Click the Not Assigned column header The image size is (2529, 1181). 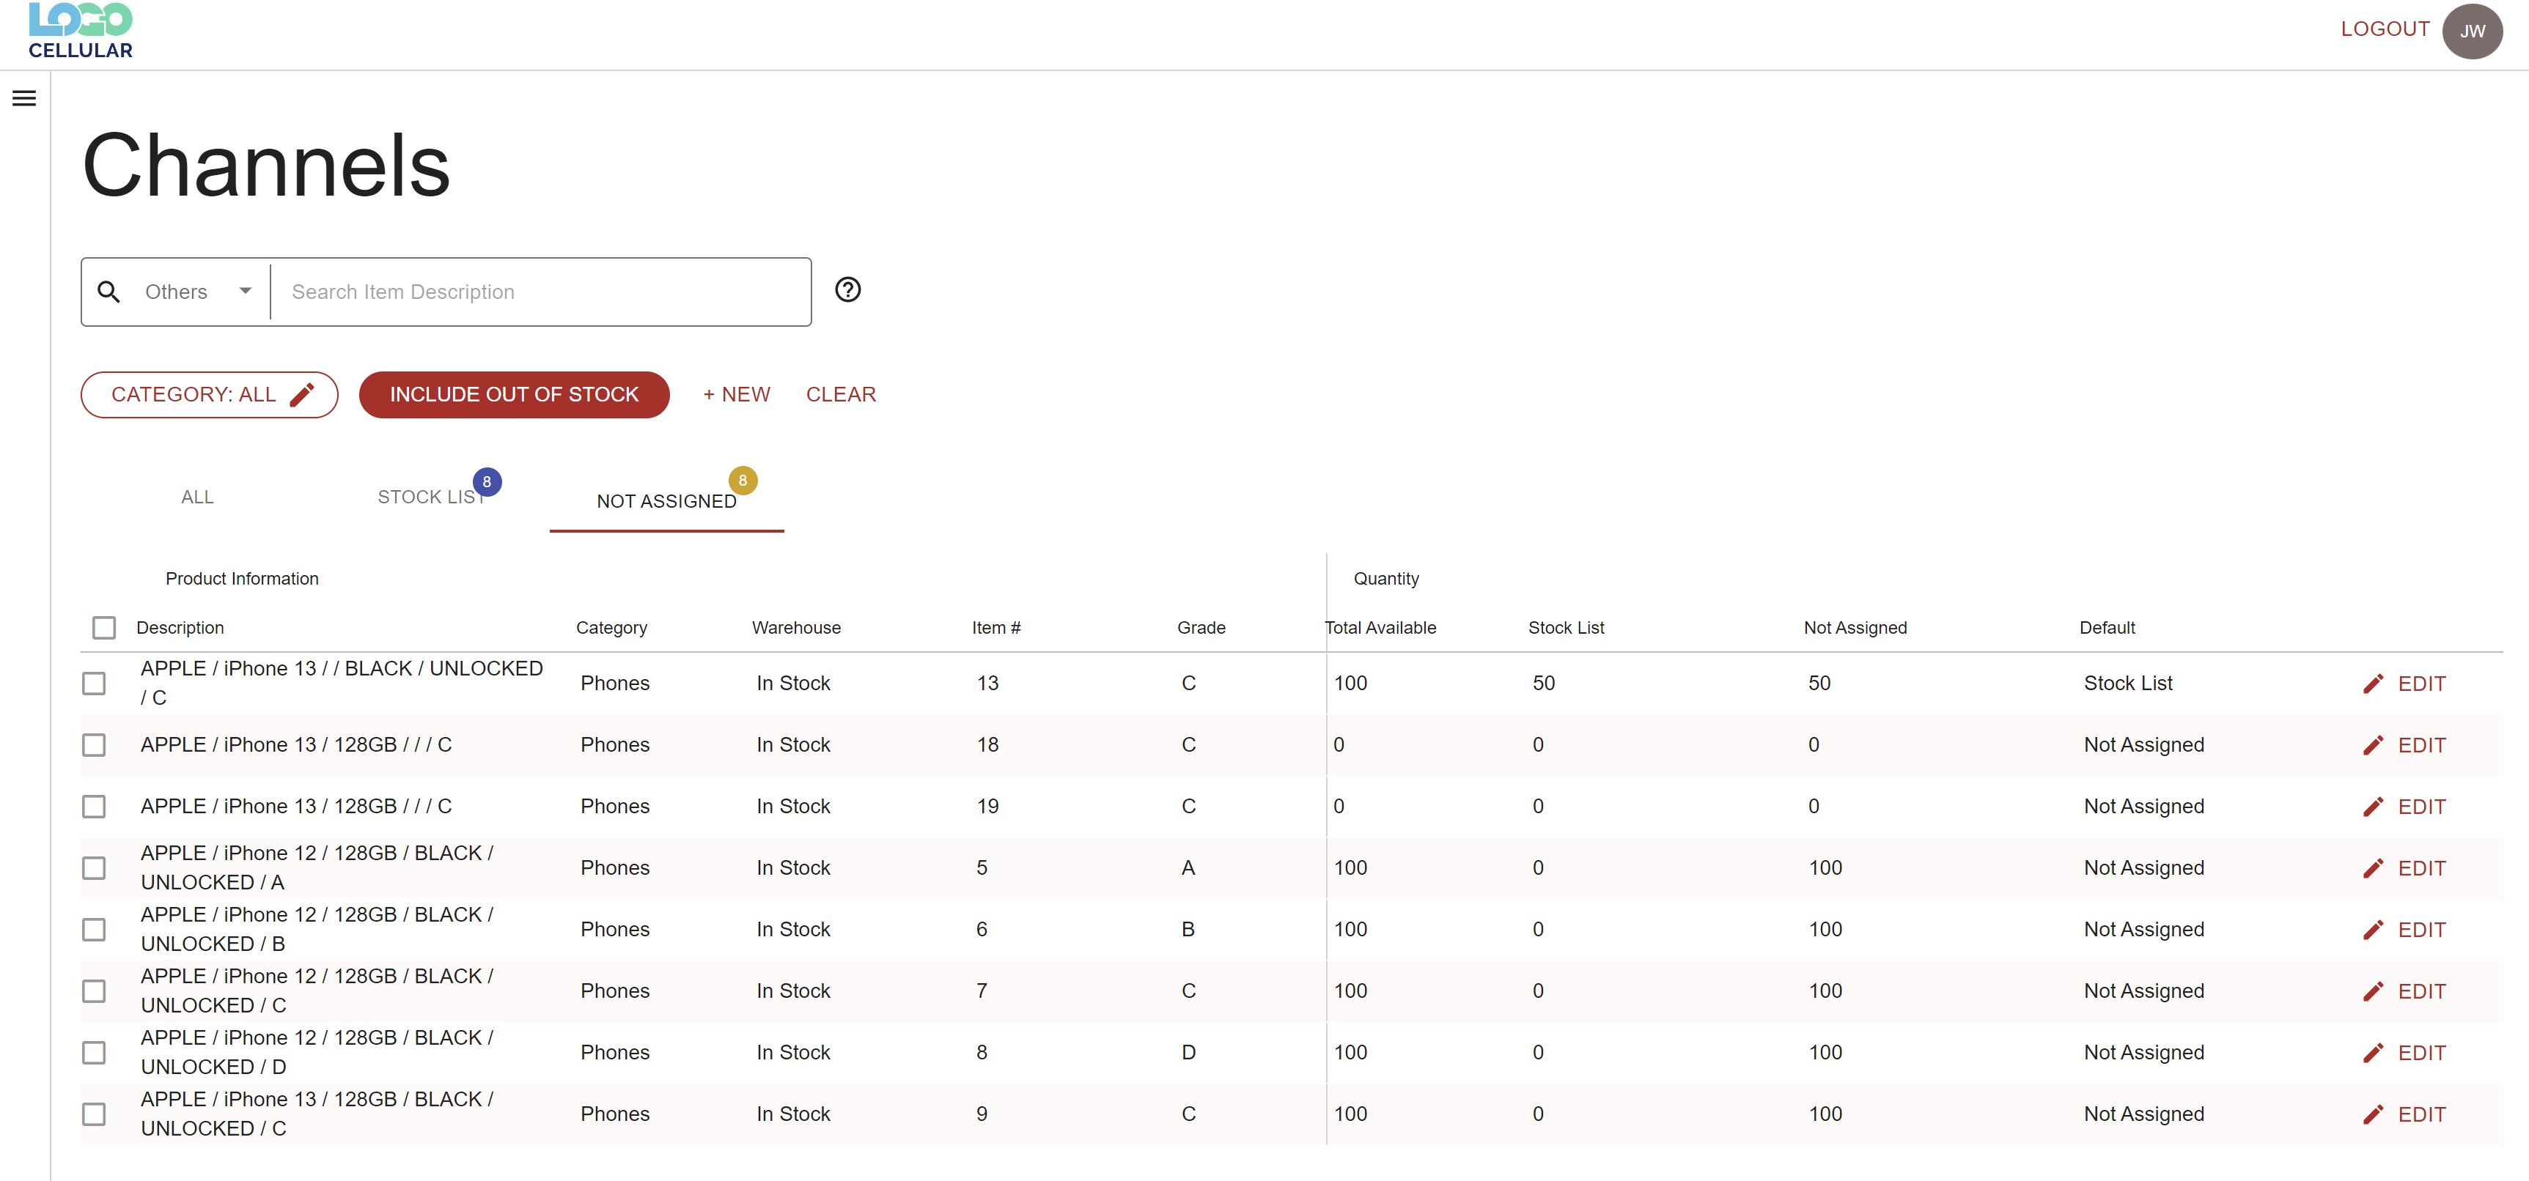[1855, 628]
